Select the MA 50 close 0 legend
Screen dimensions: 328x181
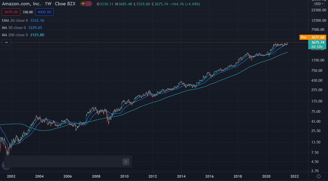tap(14, 28)
